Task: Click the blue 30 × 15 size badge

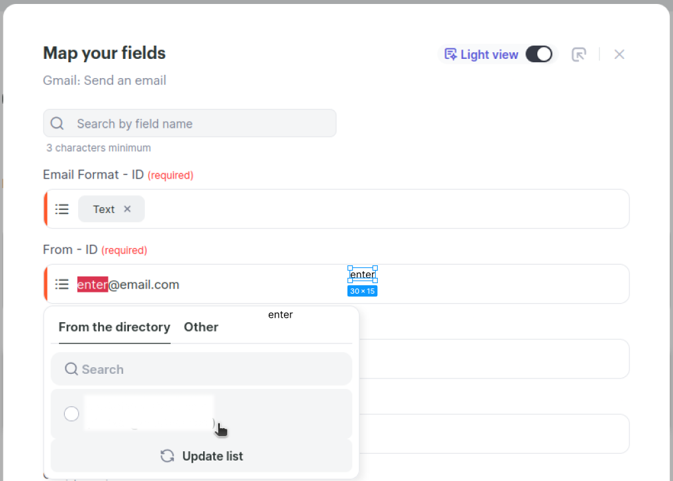Action: point(362,291)
